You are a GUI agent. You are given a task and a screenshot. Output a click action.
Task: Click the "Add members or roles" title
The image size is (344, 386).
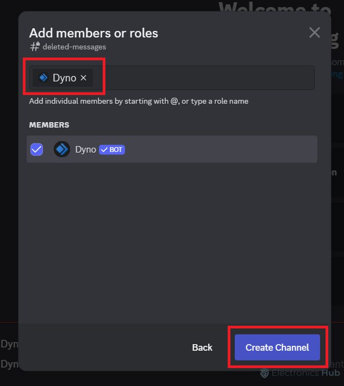pyautogui.click(x=93, y=33)
